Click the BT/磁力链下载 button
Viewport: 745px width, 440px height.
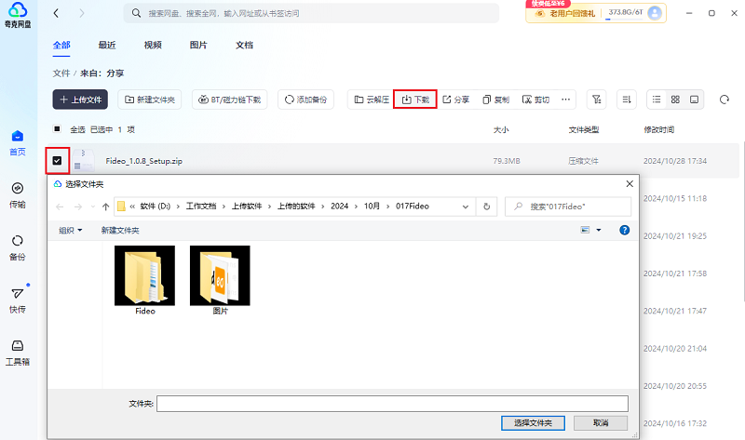(x=229, y=100)
